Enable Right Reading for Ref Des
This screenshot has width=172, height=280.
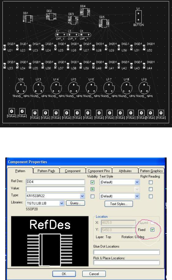pyautogui.click(x=151, y=182)
